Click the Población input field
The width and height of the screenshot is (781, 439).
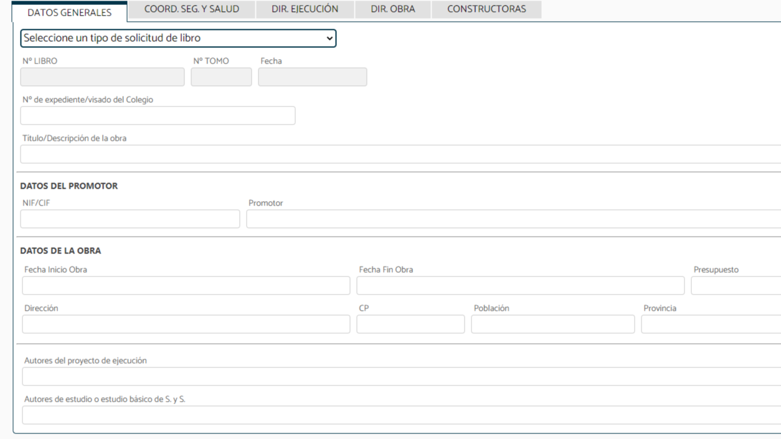point(552,324)
